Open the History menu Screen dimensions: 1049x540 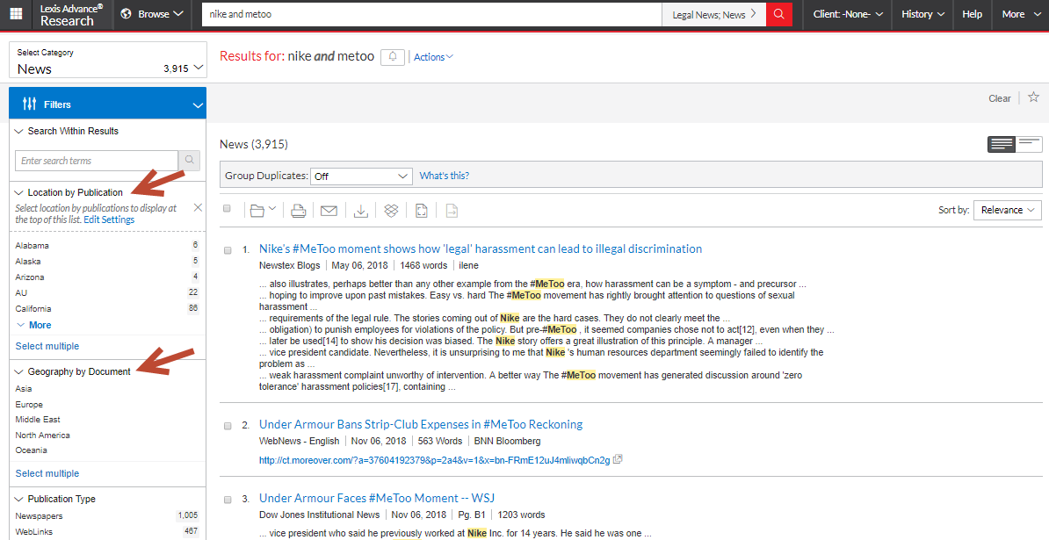pyautogui.click(x=922, y=14)
